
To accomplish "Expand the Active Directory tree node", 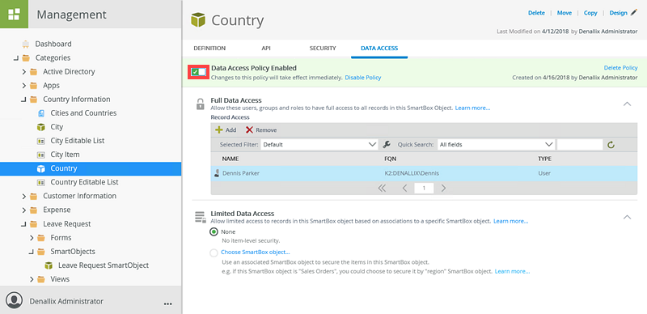I will 24,72.
